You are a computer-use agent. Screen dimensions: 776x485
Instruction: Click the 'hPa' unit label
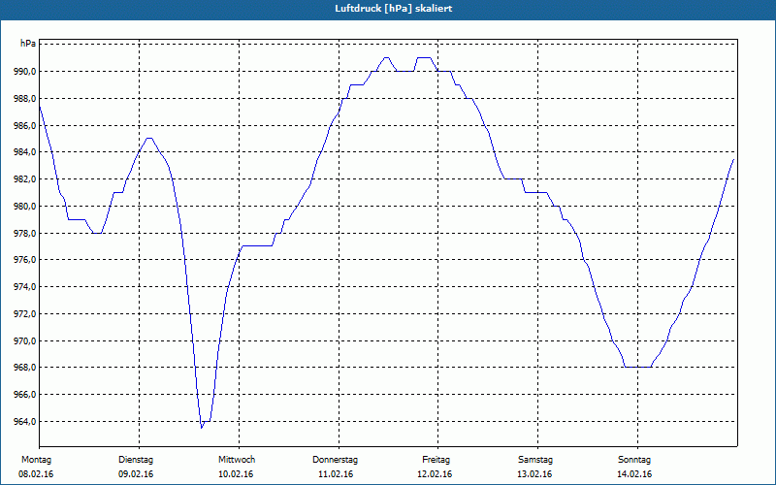point(28,44)
